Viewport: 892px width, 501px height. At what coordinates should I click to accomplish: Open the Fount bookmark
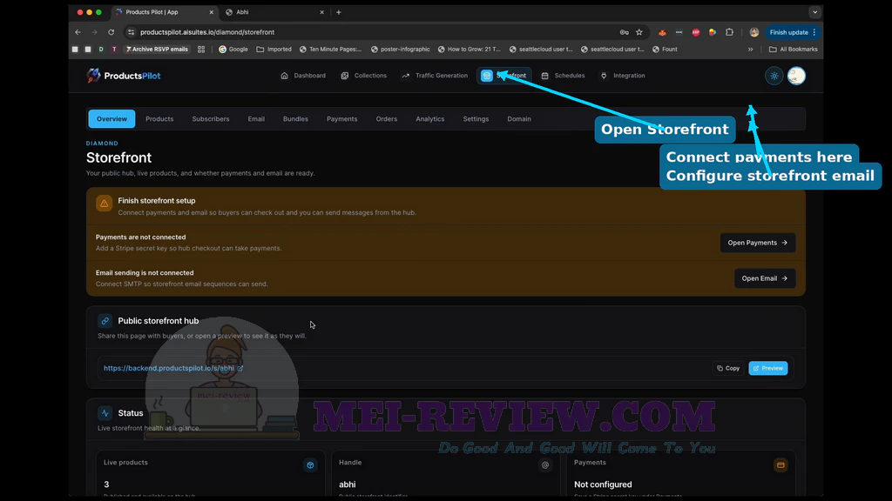point(665,50)
